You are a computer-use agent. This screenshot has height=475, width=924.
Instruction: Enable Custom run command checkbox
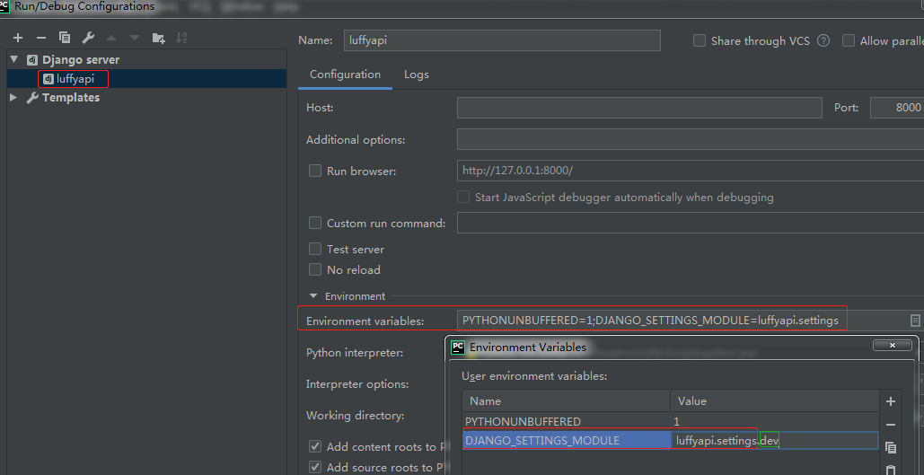pyautogui.click(x=314, y=223)
